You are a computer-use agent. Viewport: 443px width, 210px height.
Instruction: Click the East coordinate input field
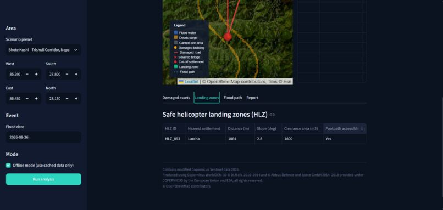[x=14, y=98]
